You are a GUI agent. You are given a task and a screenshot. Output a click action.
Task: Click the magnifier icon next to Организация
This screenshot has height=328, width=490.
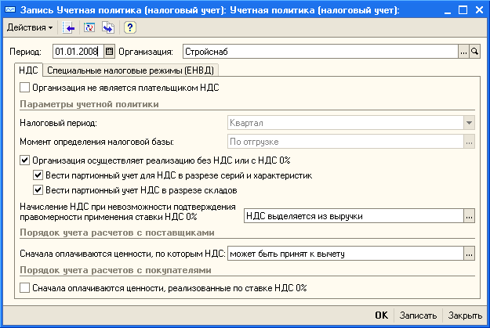tap(475, 52)
